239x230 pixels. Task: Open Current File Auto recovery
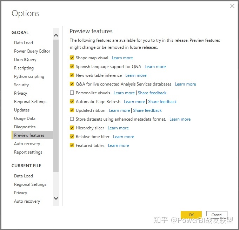(27, 201)
